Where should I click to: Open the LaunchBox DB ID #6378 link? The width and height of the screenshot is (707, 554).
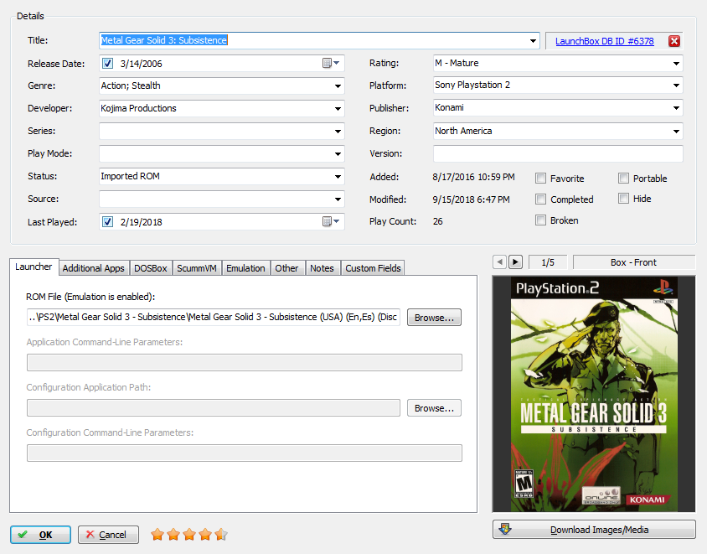coord(605,41)
